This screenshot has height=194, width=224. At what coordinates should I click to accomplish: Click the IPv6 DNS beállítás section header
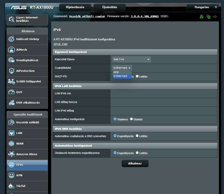135,129
